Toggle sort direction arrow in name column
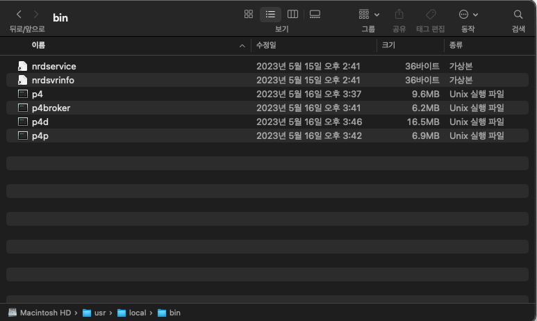 (x=242, y=46)
